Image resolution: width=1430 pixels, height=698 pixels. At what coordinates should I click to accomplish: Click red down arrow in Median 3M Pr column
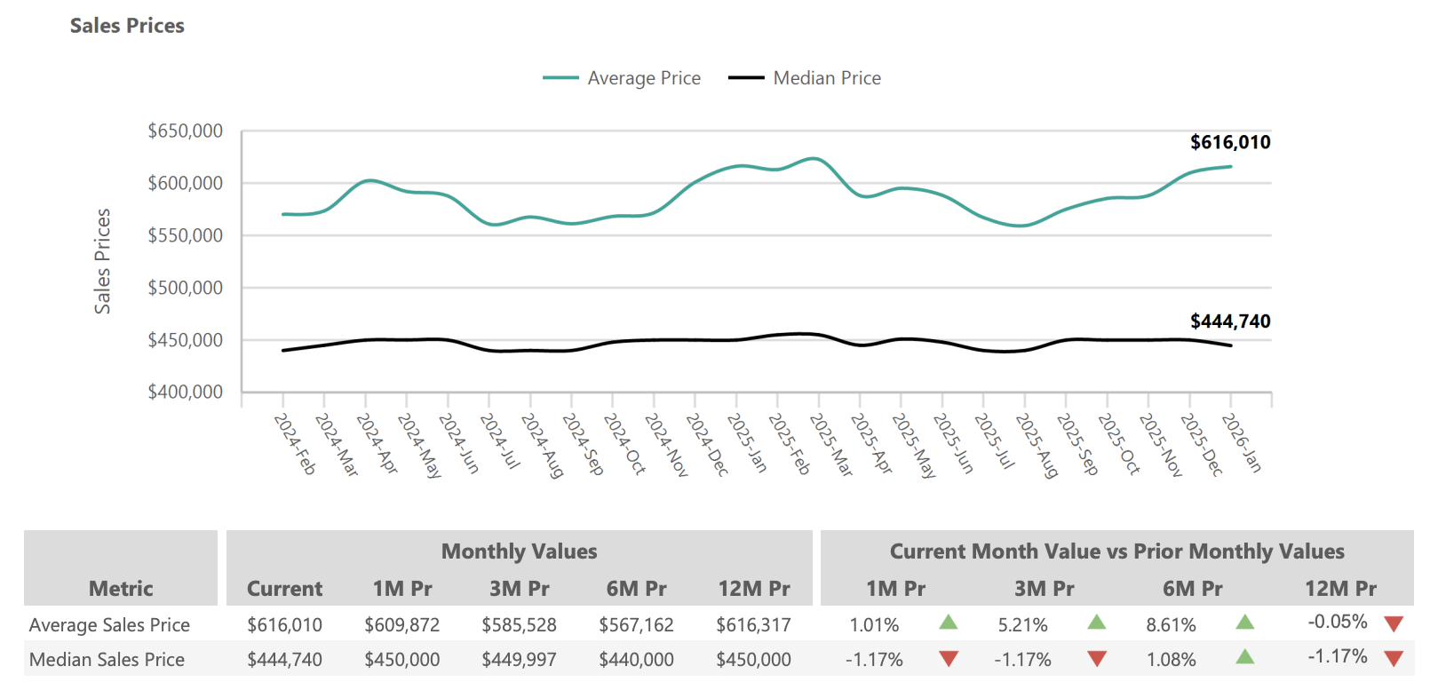pos(1096,659)
